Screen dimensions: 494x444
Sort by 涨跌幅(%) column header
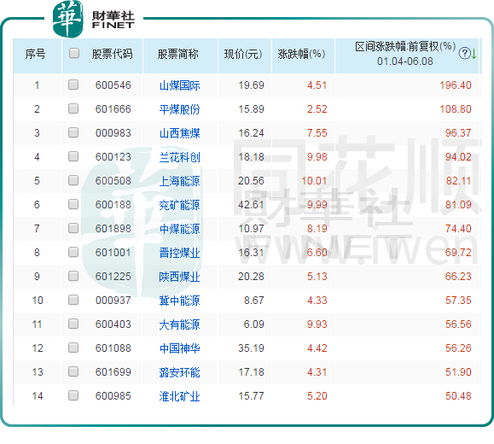[301, 54]
